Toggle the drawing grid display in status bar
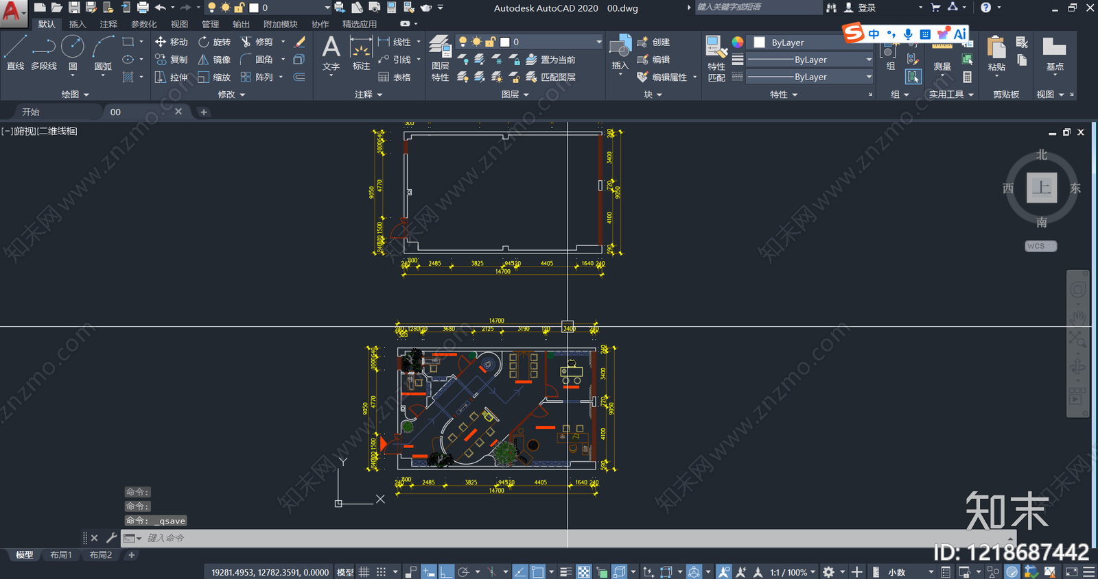This screenshot has width=1098, height=579. tap(364, 571)
